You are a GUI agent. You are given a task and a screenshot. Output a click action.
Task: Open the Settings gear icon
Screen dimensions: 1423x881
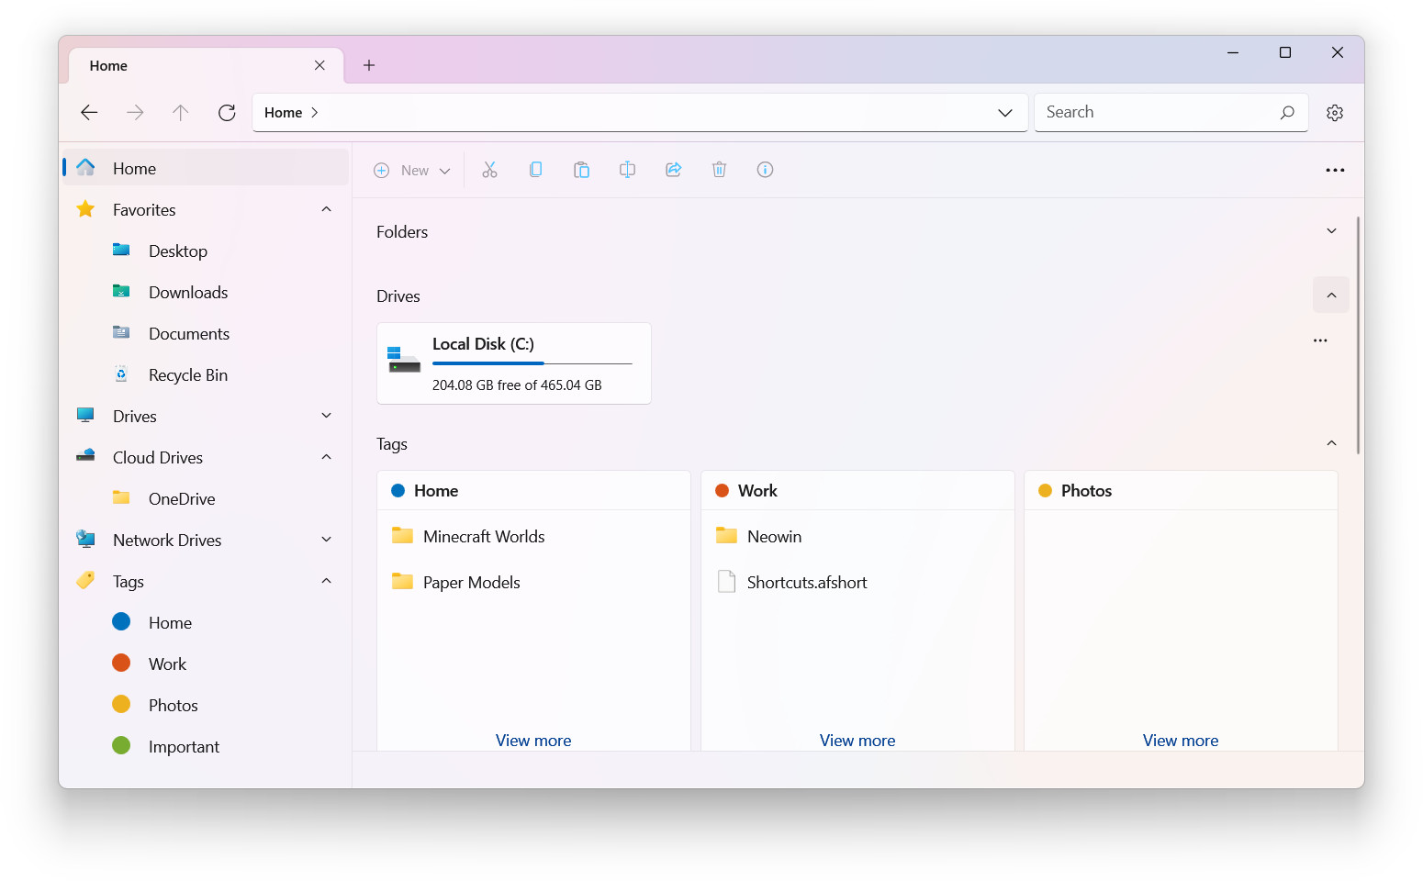[1334, 112]
